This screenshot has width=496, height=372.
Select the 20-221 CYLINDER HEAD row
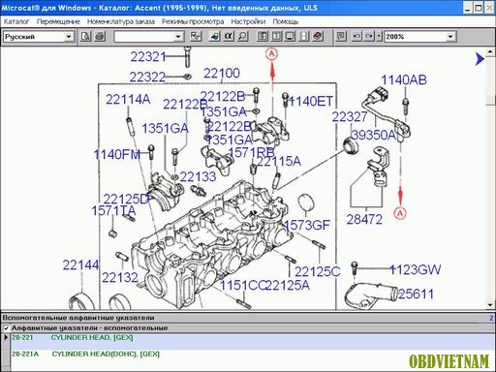tap(253, 338)
